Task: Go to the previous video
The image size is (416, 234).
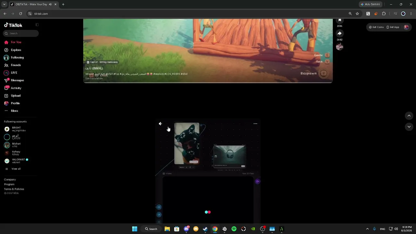Action: (x=409, y=116)
